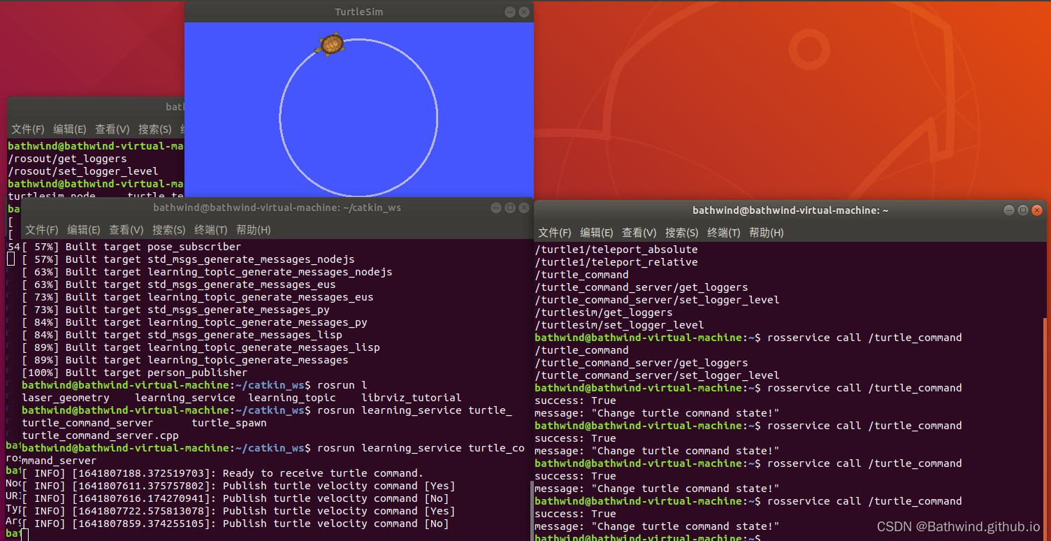
Task: Click '[ 89%] Built target learning_topic_generate_messages_lisp' line
Action: [201, 347]
